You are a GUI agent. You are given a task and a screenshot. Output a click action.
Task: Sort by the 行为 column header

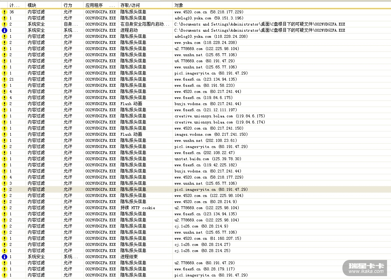(72, 5)
